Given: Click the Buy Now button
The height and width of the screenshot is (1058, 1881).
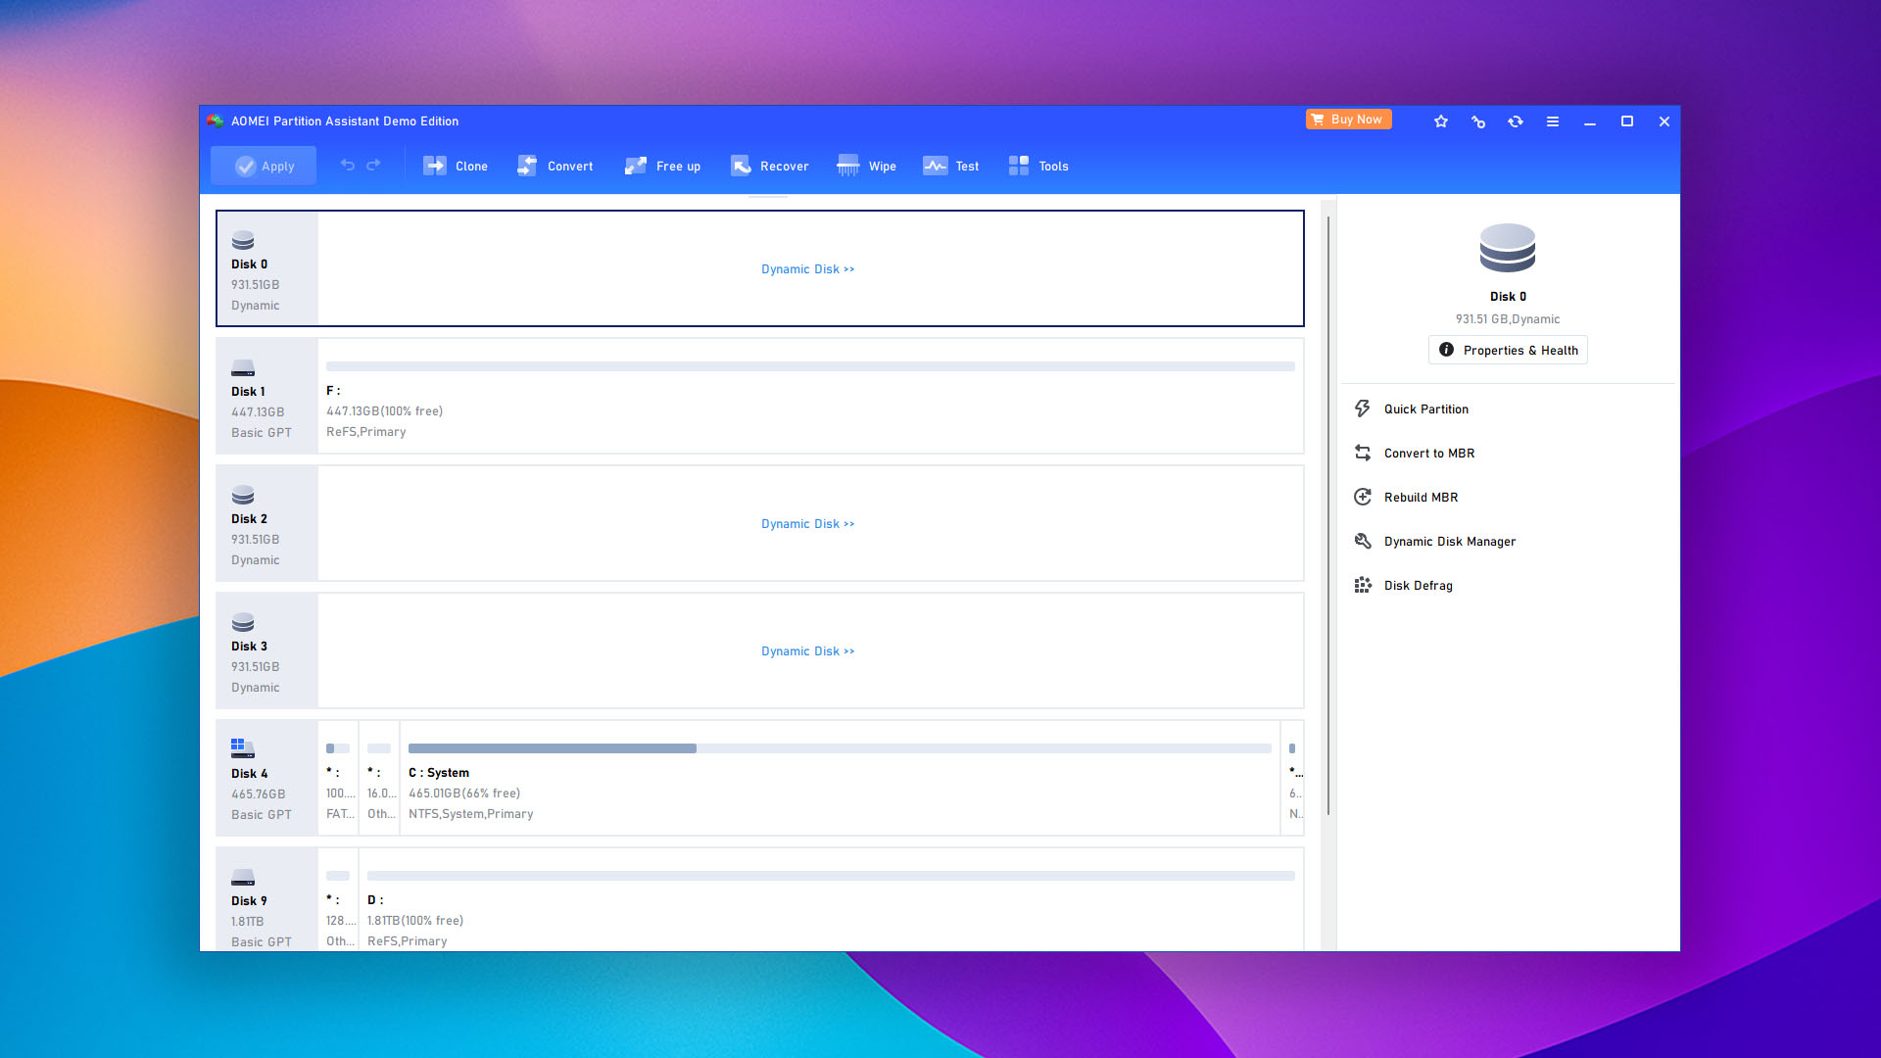Looking at the screenshot, I should point(1348,120).
